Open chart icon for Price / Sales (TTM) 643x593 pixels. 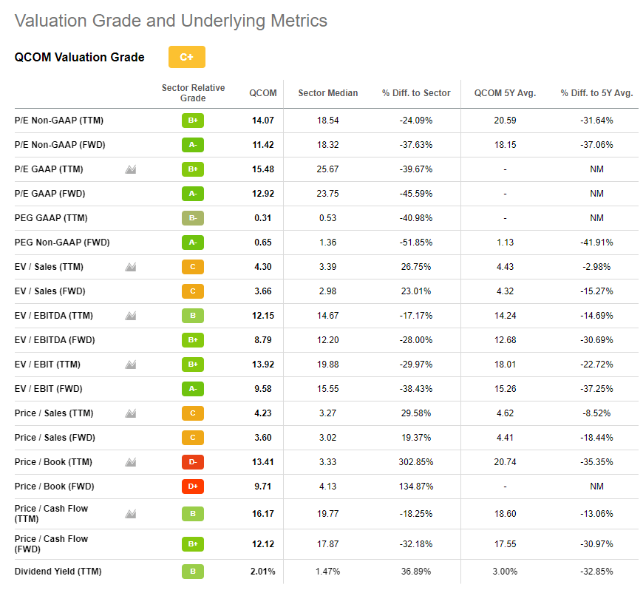pos(130,413)
